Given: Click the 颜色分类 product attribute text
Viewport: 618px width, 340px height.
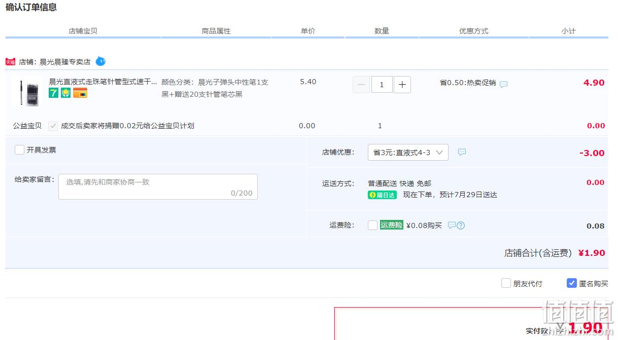Looking at the screenshot, I should [x=215, y=88].
